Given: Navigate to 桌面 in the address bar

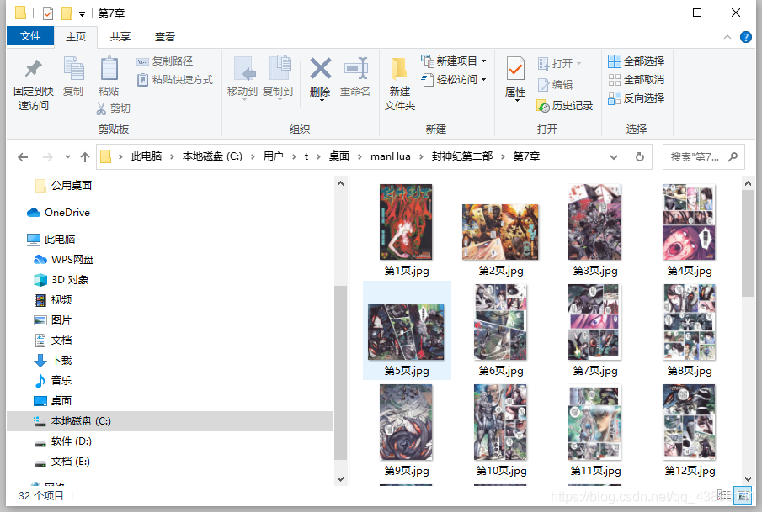Looking at the screenshot, I should 339,156.
